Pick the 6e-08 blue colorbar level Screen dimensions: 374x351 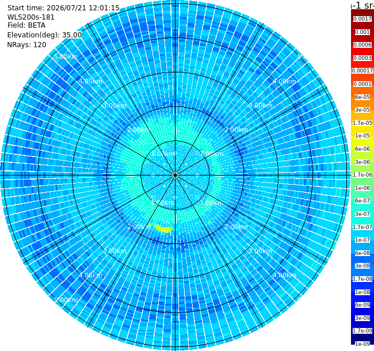(x=362, y=253)
